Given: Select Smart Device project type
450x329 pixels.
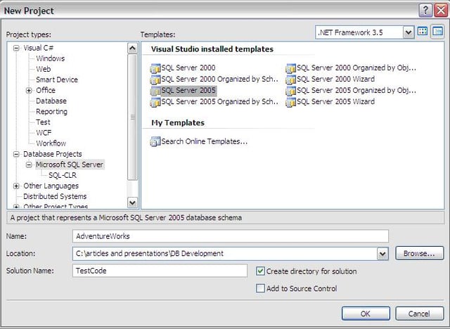Looking at the screenshot, I should coord(57,79).
